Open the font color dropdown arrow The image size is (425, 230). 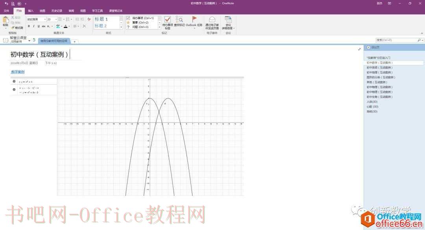click(x=69, y=26)
